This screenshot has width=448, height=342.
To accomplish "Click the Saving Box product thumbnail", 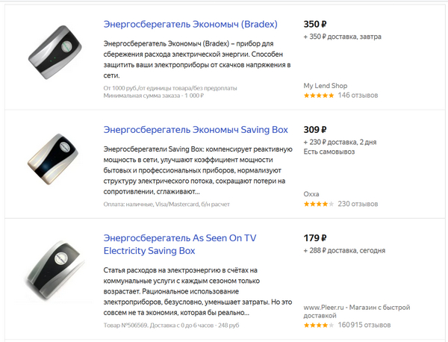I will 52,161.
